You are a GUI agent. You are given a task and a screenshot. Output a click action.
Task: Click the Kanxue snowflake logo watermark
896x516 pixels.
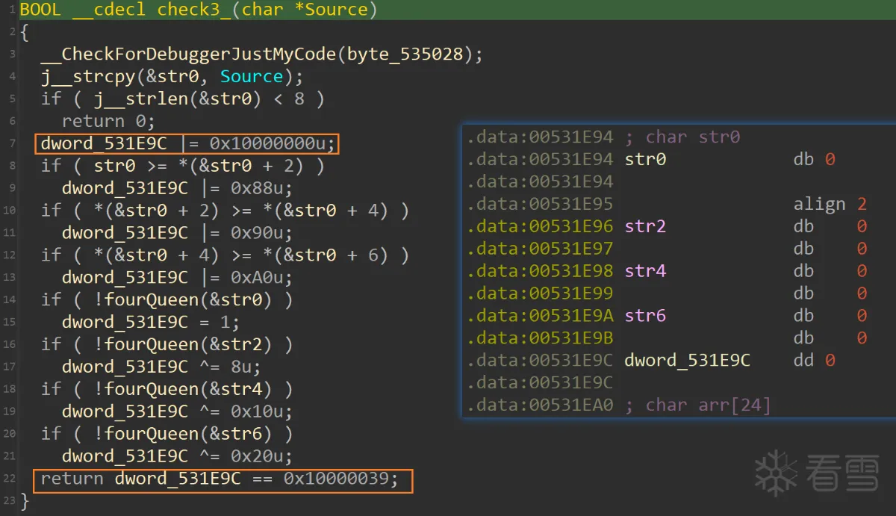point(776,472)
